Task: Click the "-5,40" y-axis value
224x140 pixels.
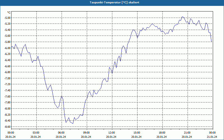Action: [x=7, y=30]
